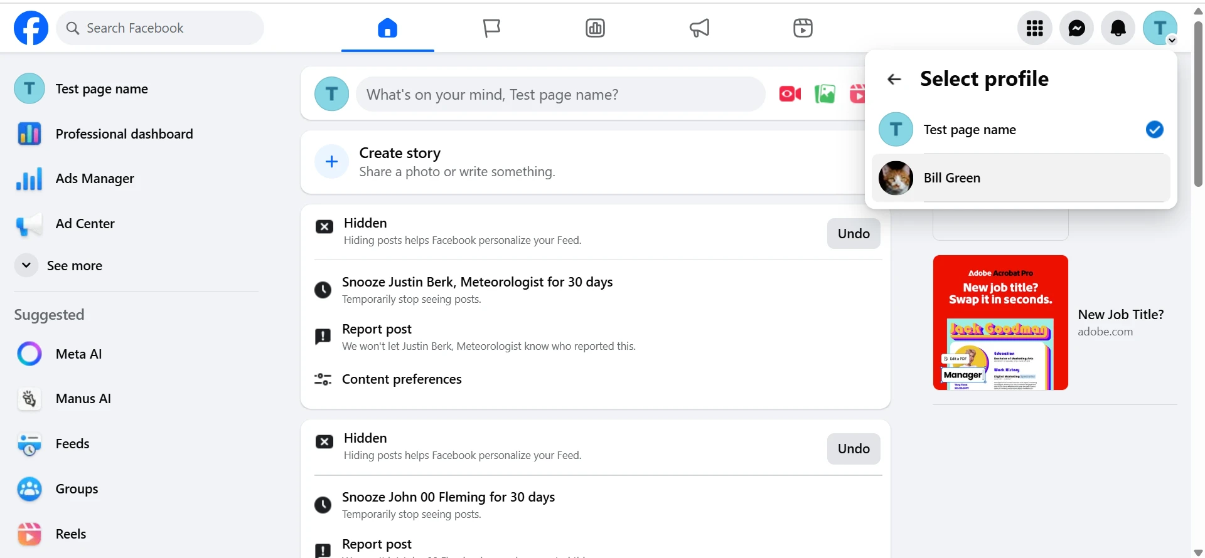Open Reels in sidebar
The height and width of the screenshot is (558, 1205).
tap(136, 534)
